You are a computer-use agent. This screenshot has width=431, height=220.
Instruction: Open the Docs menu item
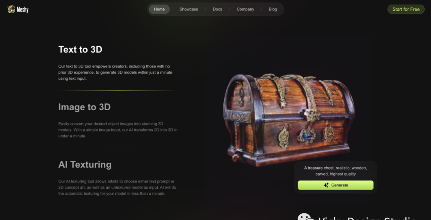[217, 9]
